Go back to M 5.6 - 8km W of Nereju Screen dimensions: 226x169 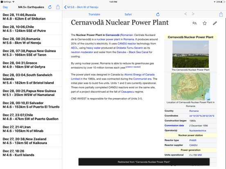click(x=81, y=7)
